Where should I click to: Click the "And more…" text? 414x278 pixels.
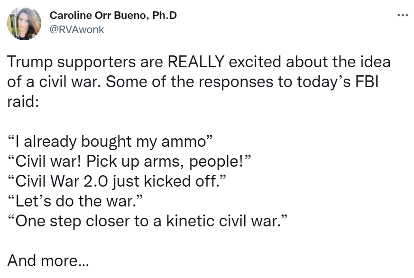click(48, 260)
